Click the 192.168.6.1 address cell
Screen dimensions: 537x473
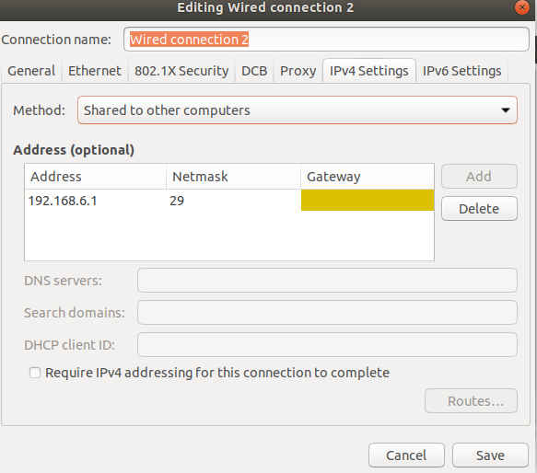[x=95, y=201]
